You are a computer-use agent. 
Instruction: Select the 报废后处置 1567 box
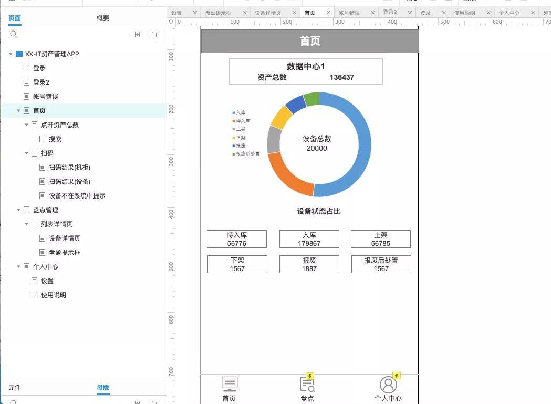pos(381,264)
